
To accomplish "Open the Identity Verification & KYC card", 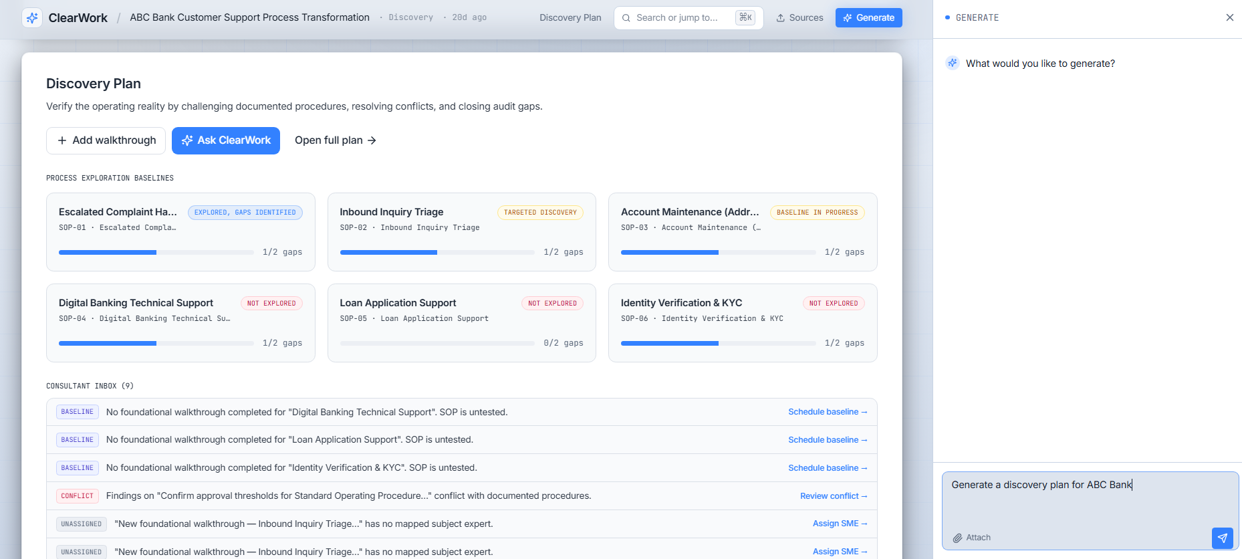I will [743, 323].
